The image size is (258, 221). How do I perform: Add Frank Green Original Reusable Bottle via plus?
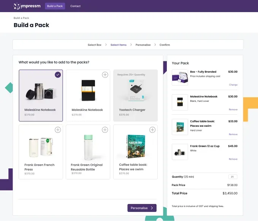[x=105, y=130]
